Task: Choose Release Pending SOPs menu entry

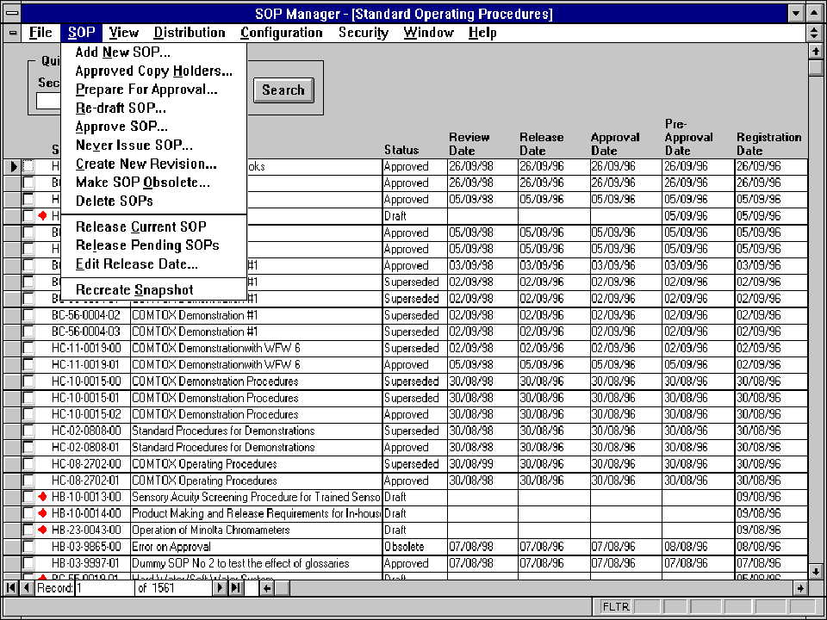Action: 154,245
